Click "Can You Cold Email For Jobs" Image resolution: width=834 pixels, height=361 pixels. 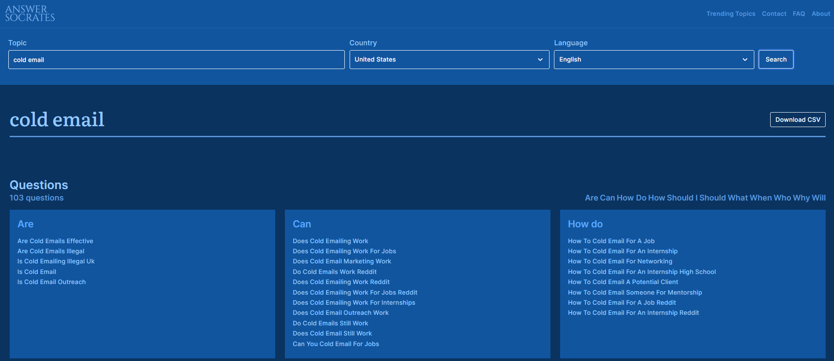click(x=336, y=344)
